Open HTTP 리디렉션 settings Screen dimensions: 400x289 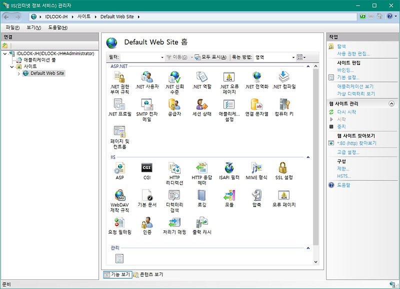point(174,170)
